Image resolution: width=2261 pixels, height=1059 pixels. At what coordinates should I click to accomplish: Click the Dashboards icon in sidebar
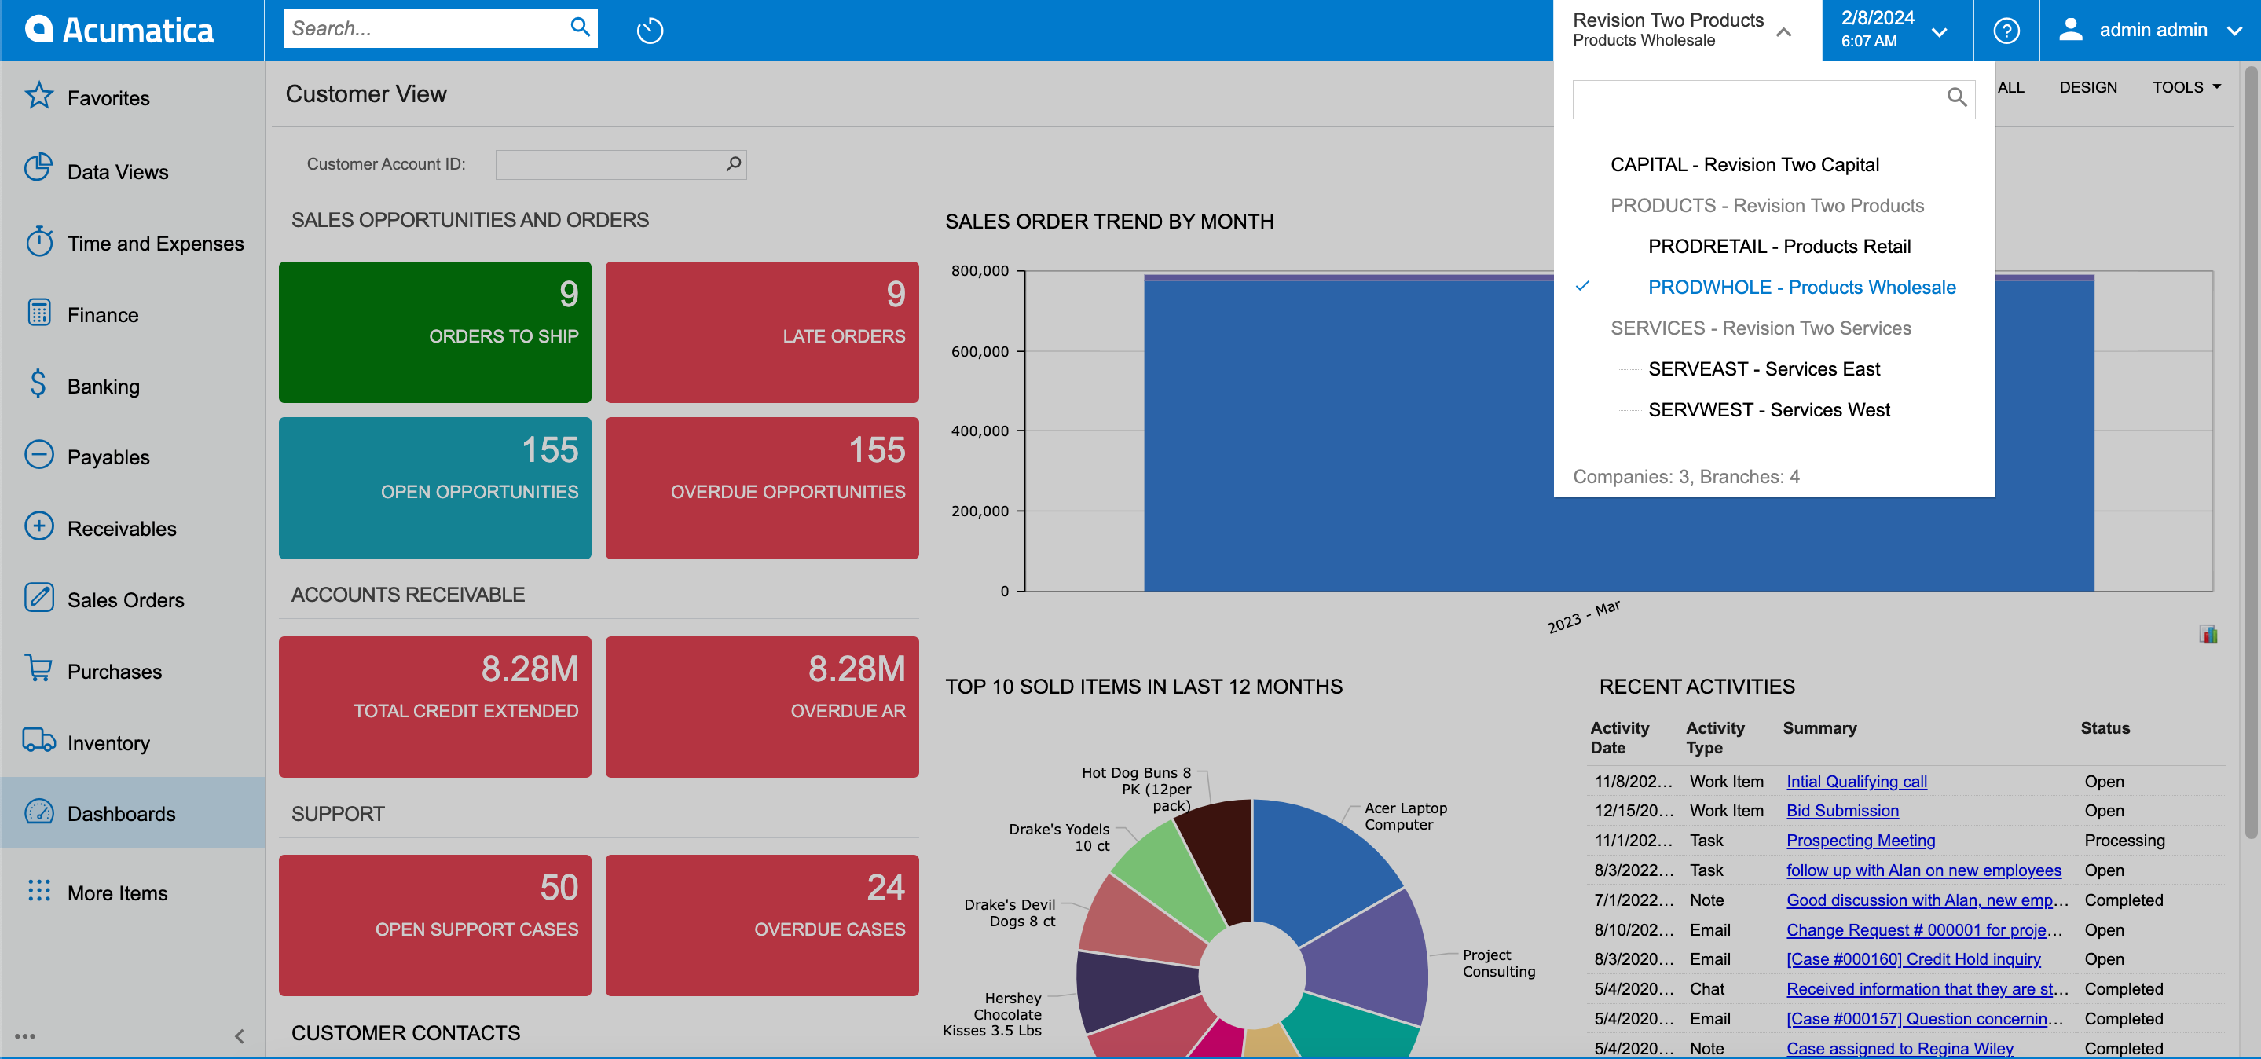39,814
